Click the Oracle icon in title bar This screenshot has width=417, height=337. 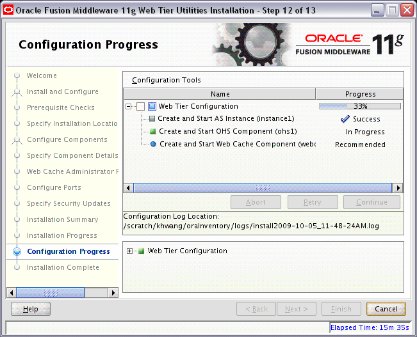tap(8, 10)
